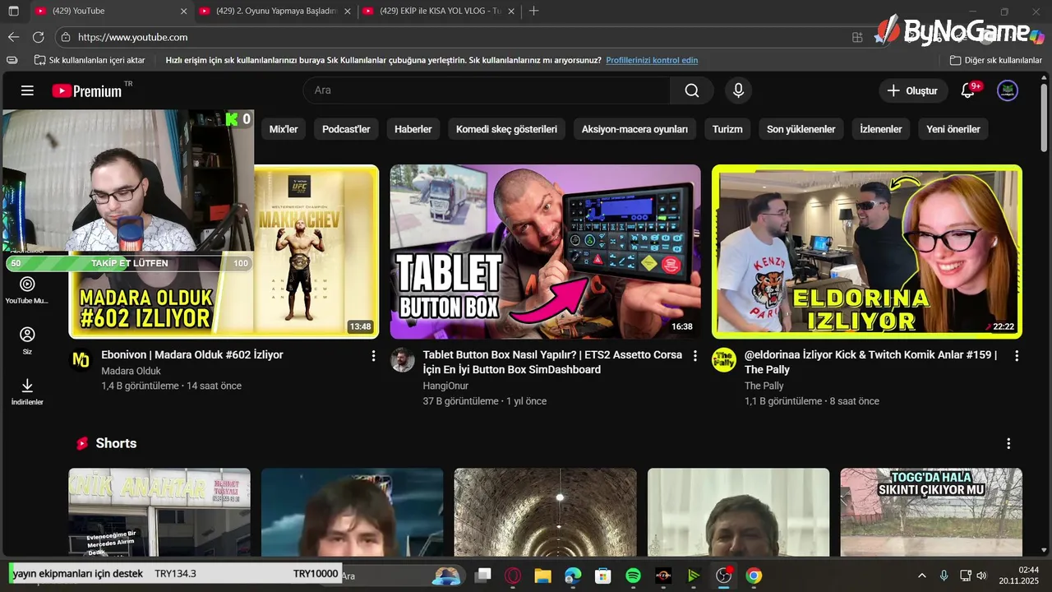This screenshot has height=592, width=1052.
Task: Open Spotify from the taskbar
Action: (633, 576)
